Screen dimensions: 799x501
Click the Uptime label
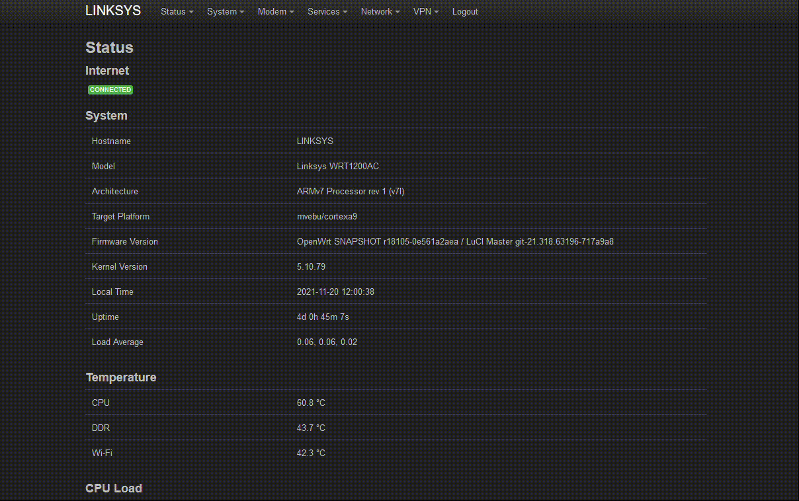click(105, 317)
